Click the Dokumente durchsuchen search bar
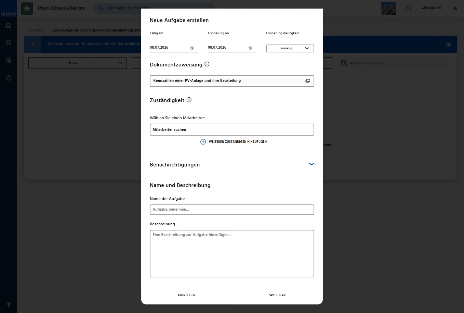The width and height of the screenshot is (464, 313). [154, 8]
